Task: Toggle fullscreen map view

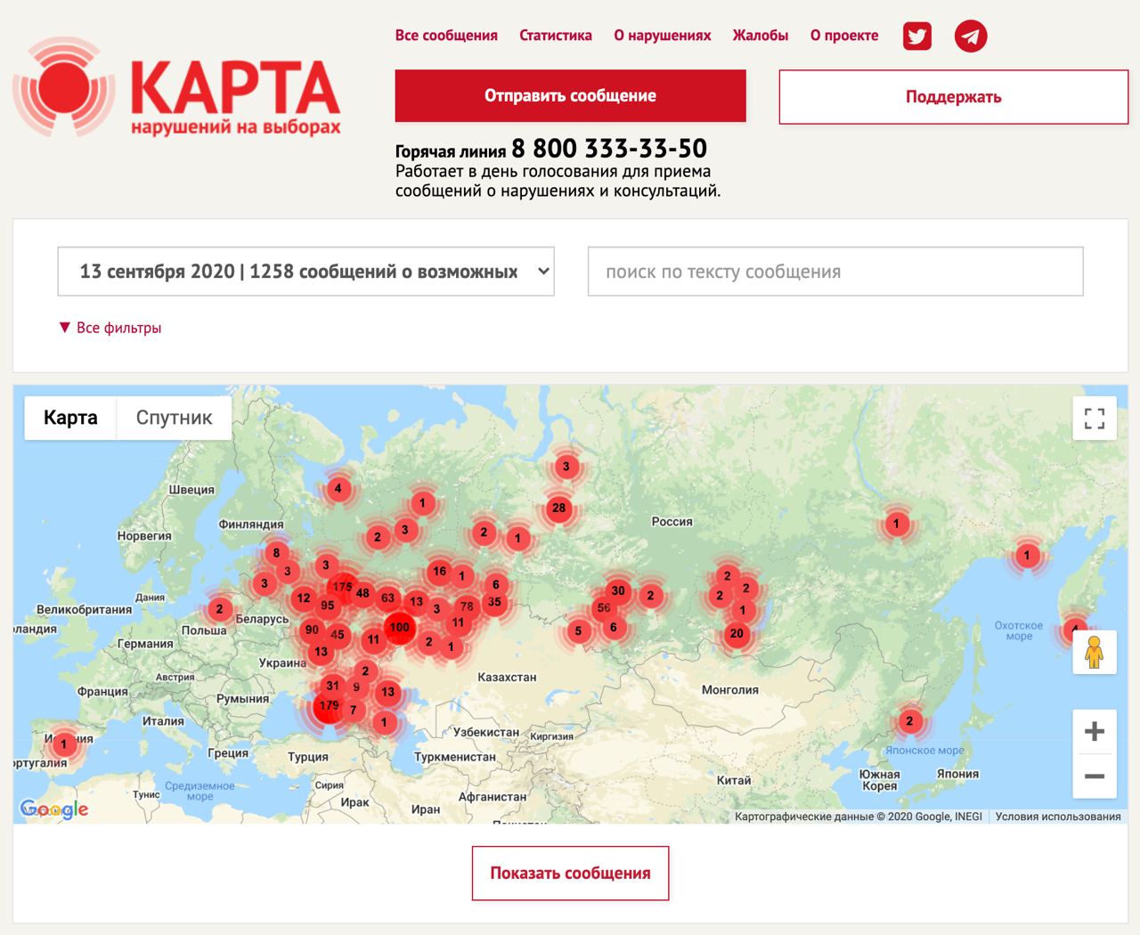Action: point(1095,419)
